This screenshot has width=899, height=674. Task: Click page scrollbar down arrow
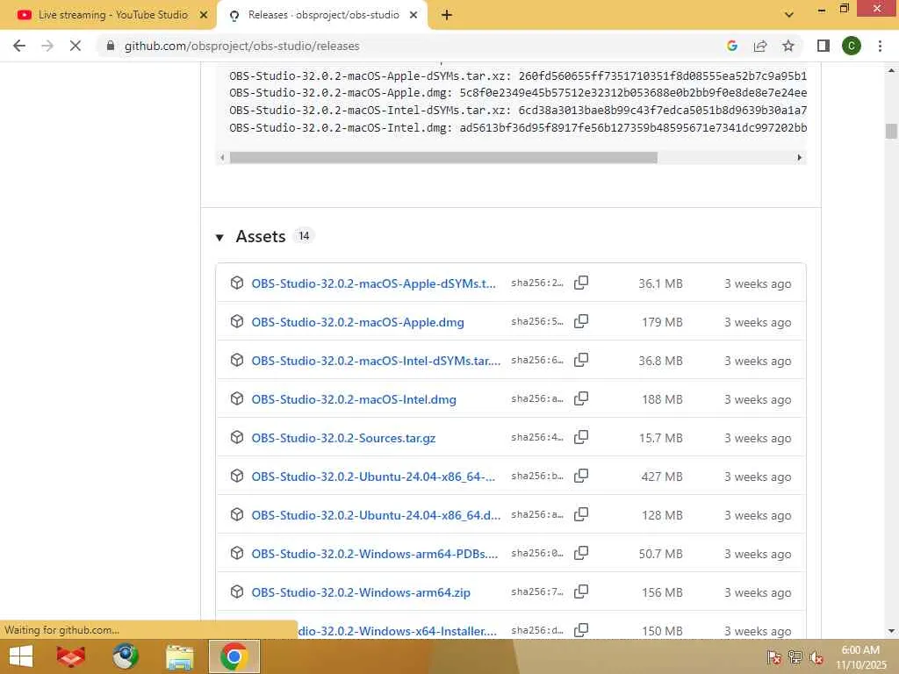point(890,631)
